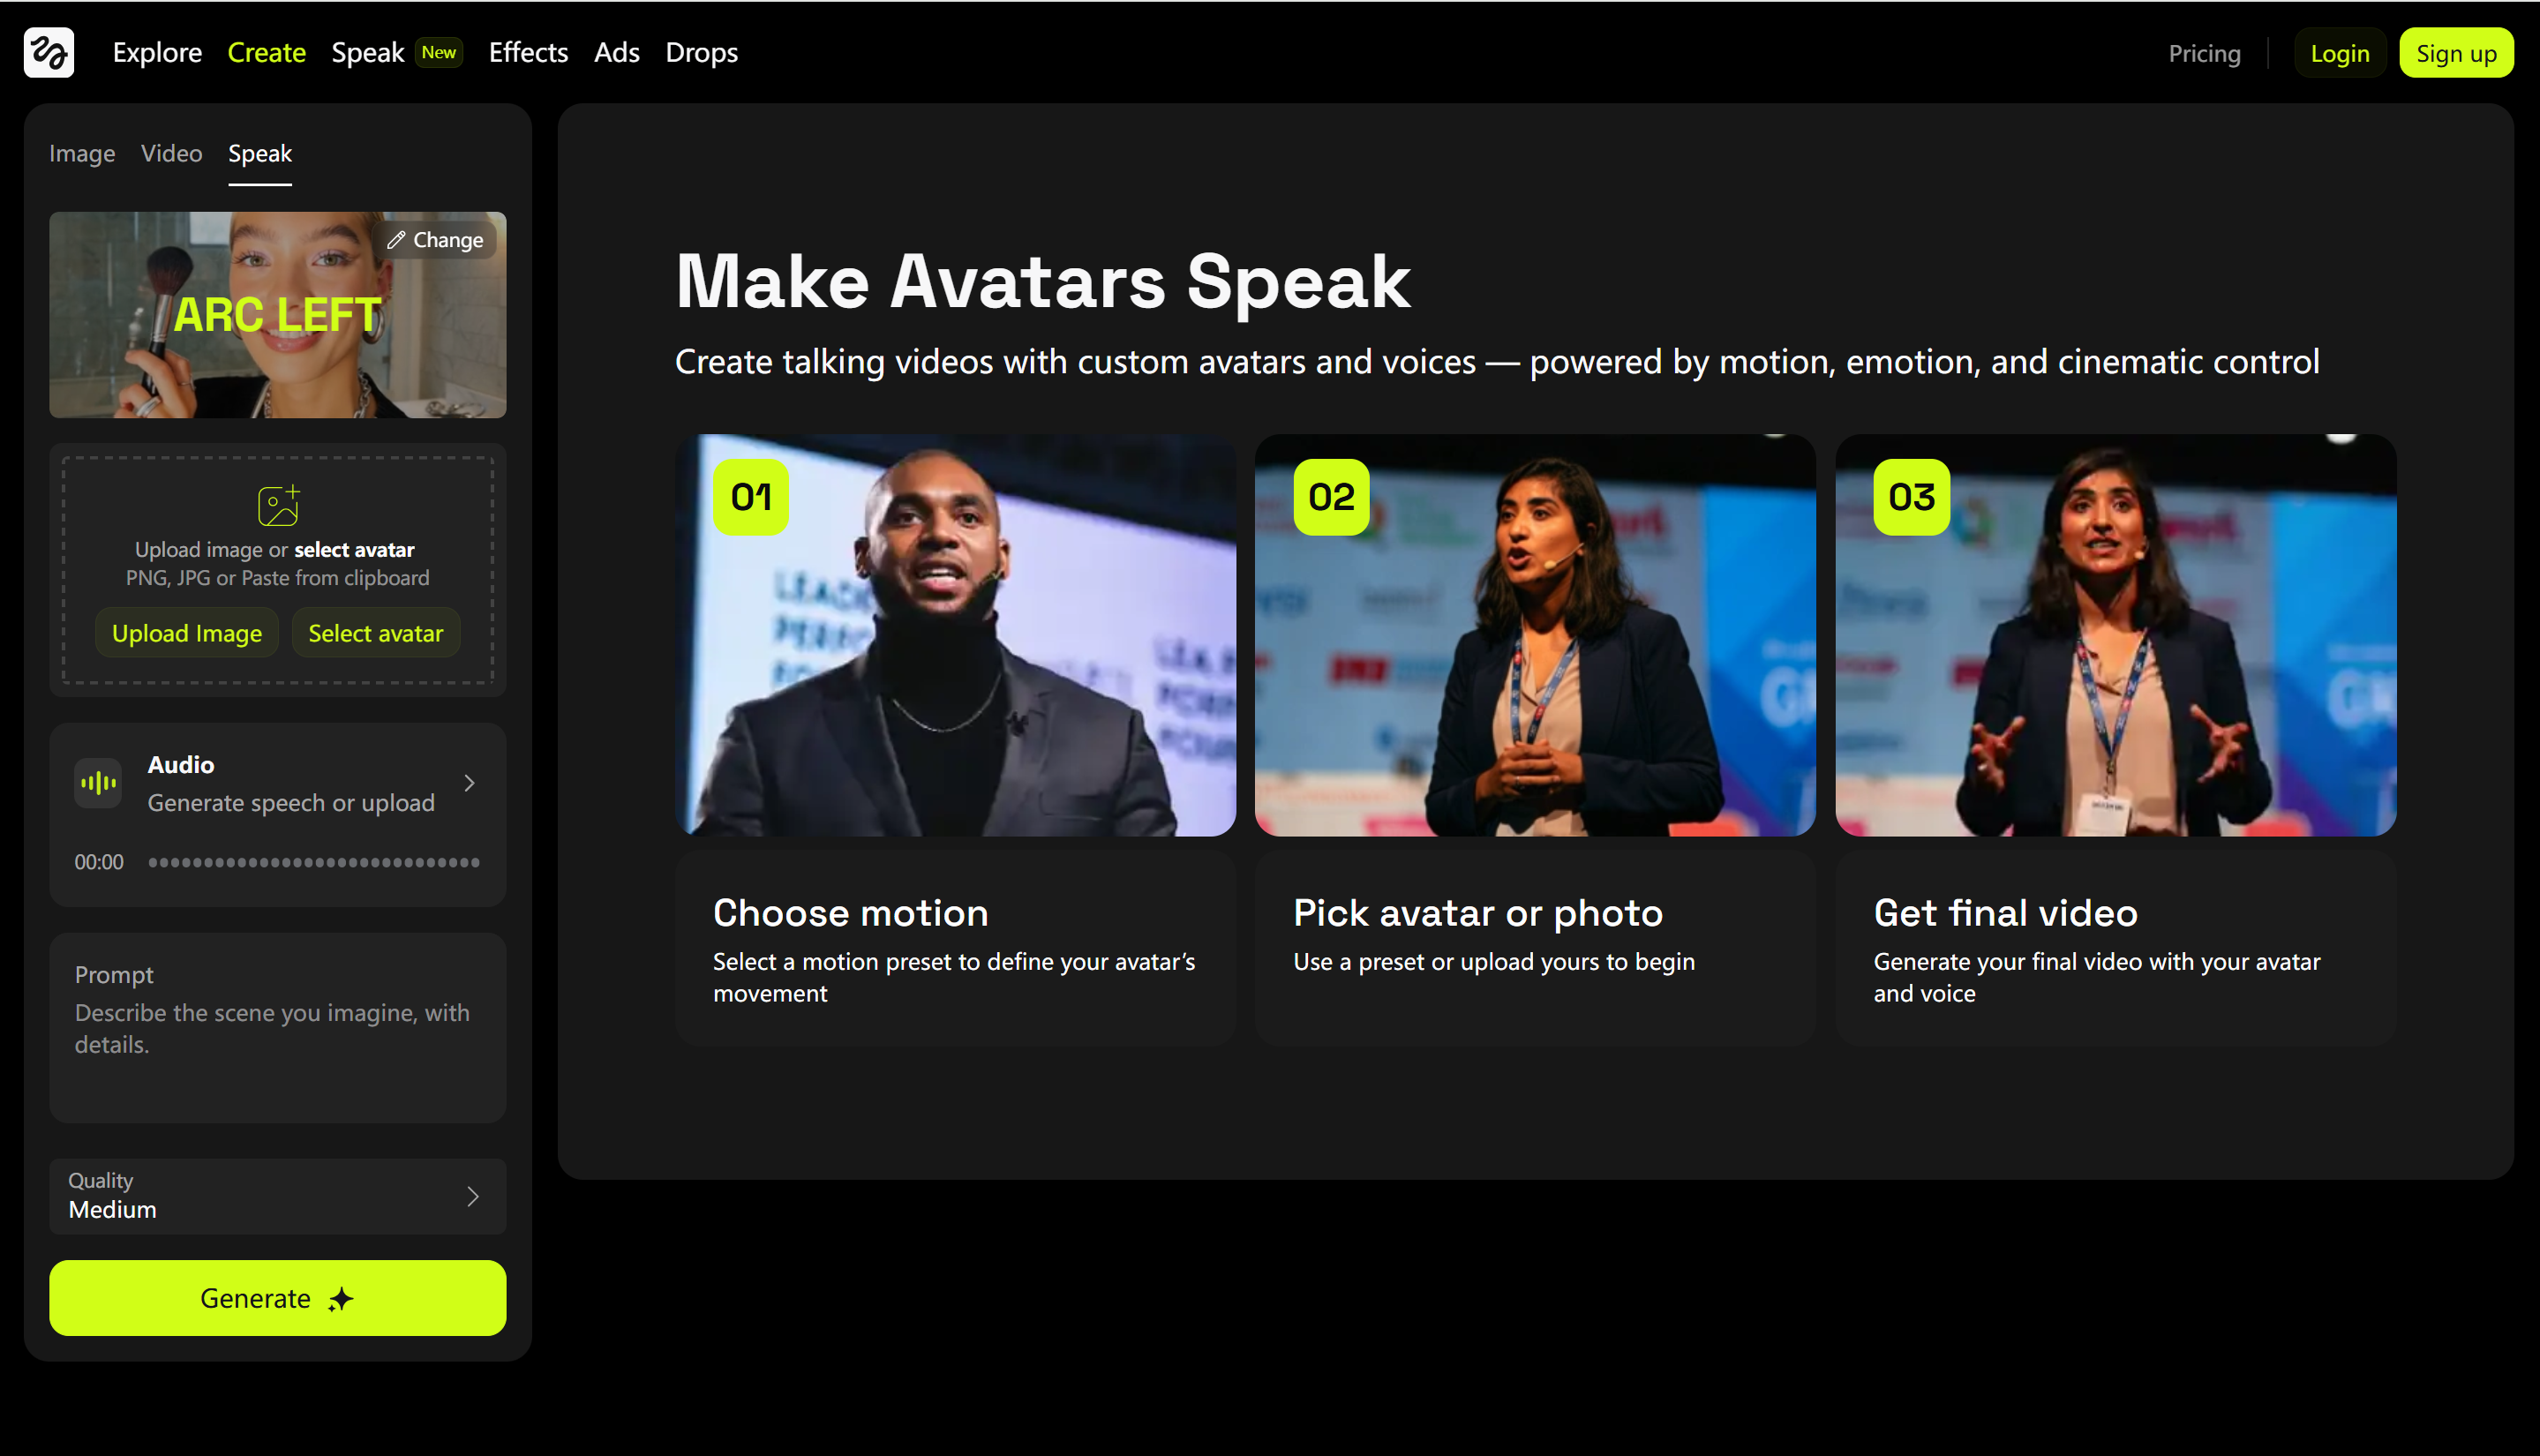Switch to the Image tab
This screenshot has height=1456, width=2540.
click(x=82, y=153)
